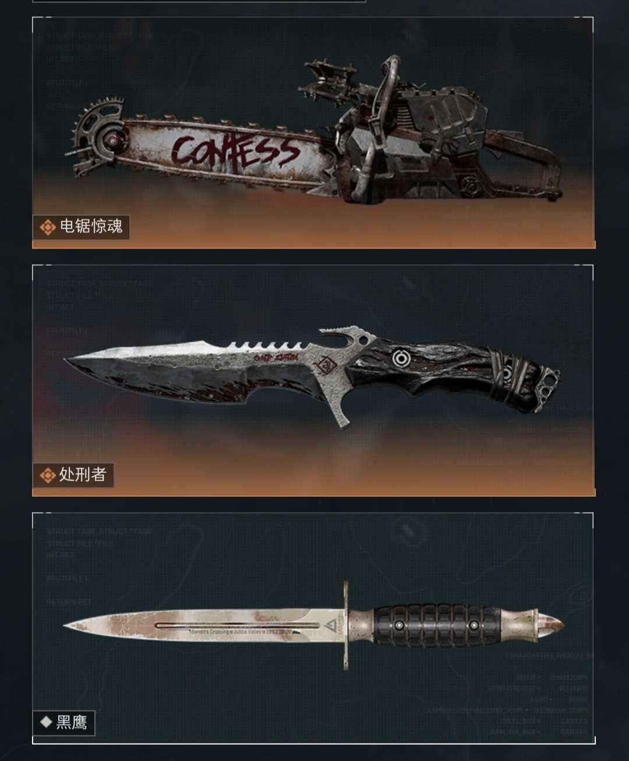629x761 pixels.
Task: Click the orange diamond icon beside 电锯惊魂
Action: coord(47,227)
